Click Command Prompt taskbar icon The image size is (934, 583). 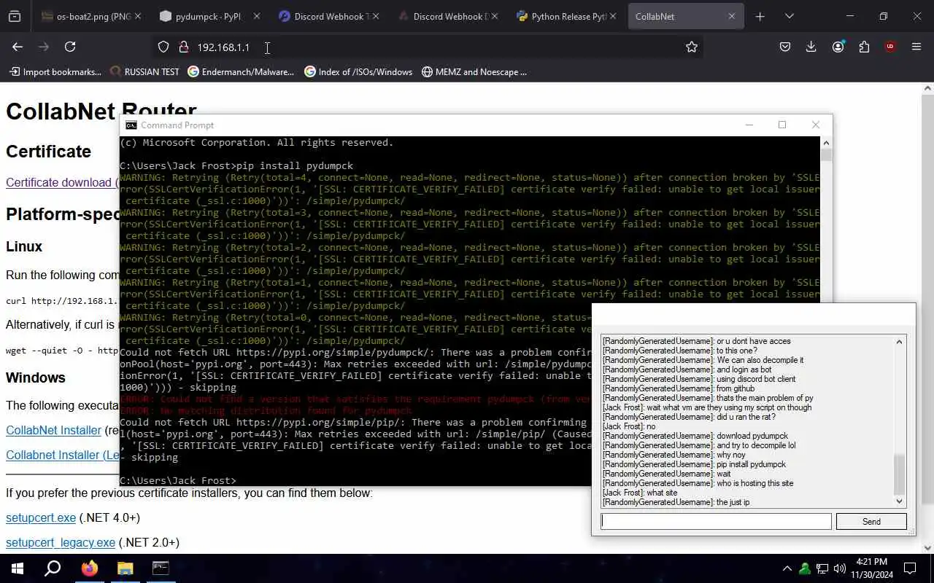pyautogui.click(x=161, y=568)
